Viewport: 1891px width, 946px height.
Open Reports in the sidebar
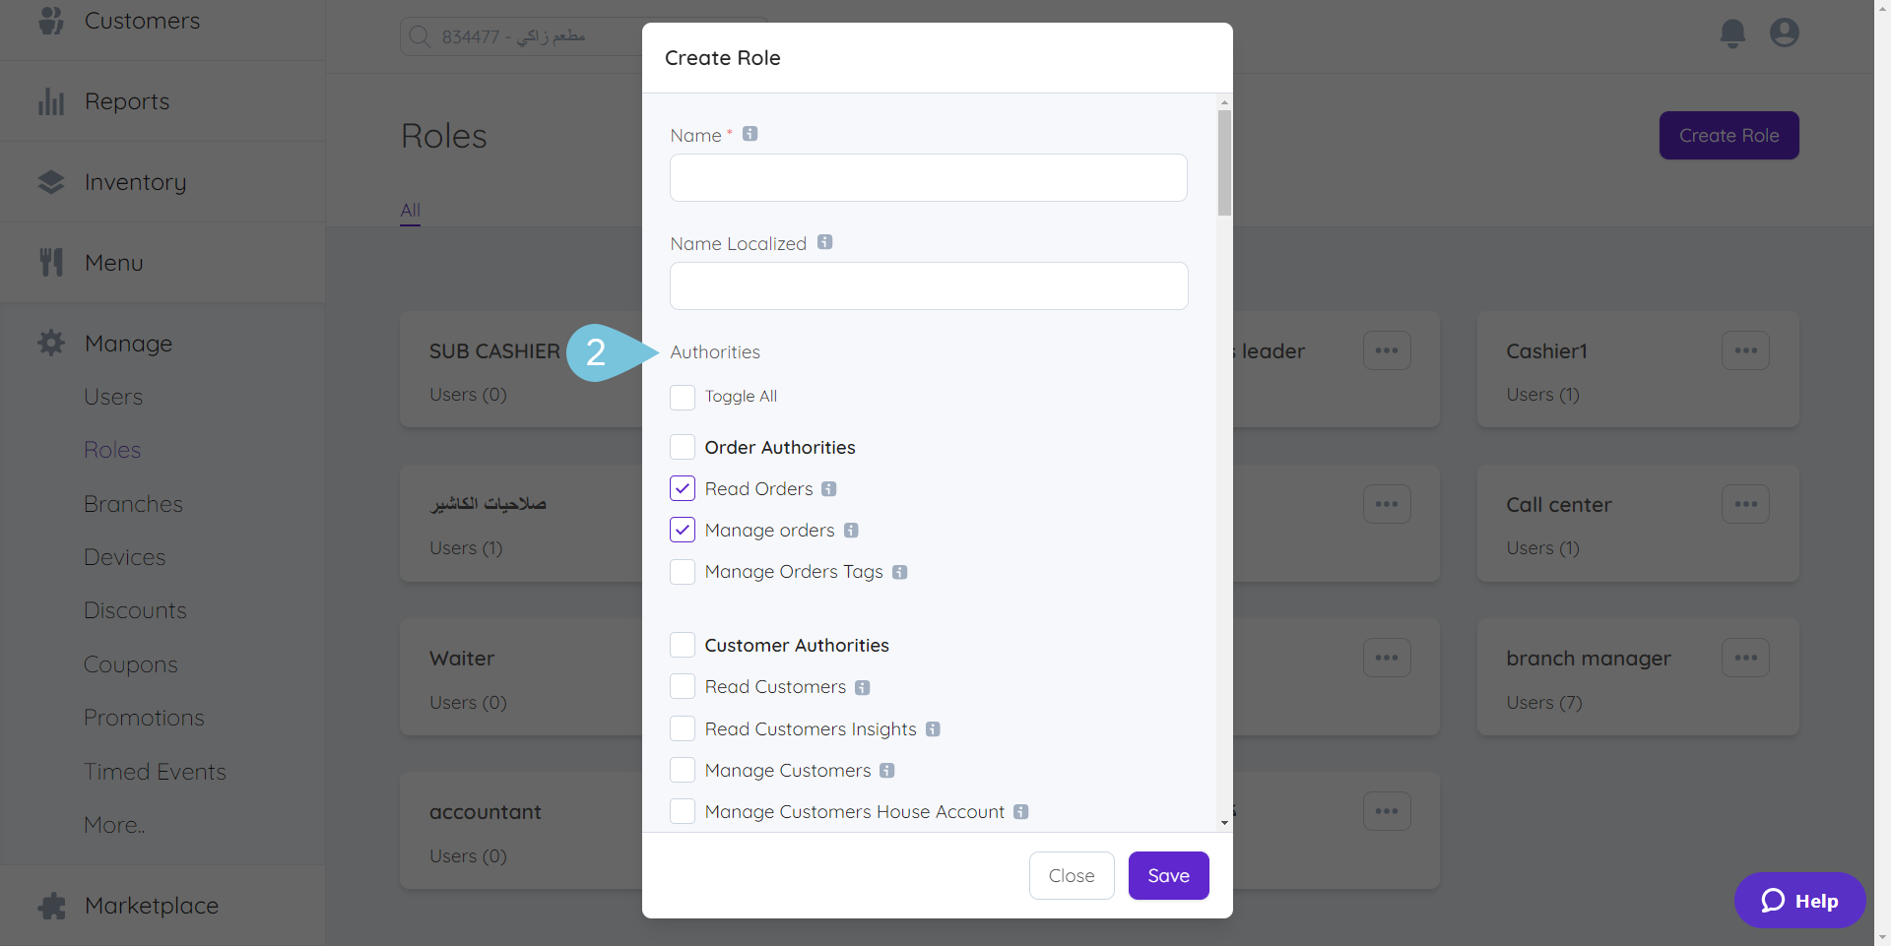(127, 101)
